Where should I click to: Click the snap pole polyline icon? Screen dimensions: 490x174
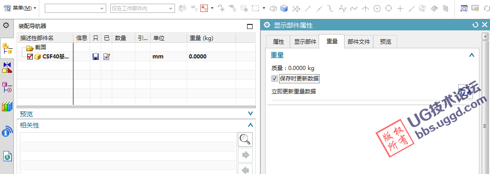(x=343, y=8)
